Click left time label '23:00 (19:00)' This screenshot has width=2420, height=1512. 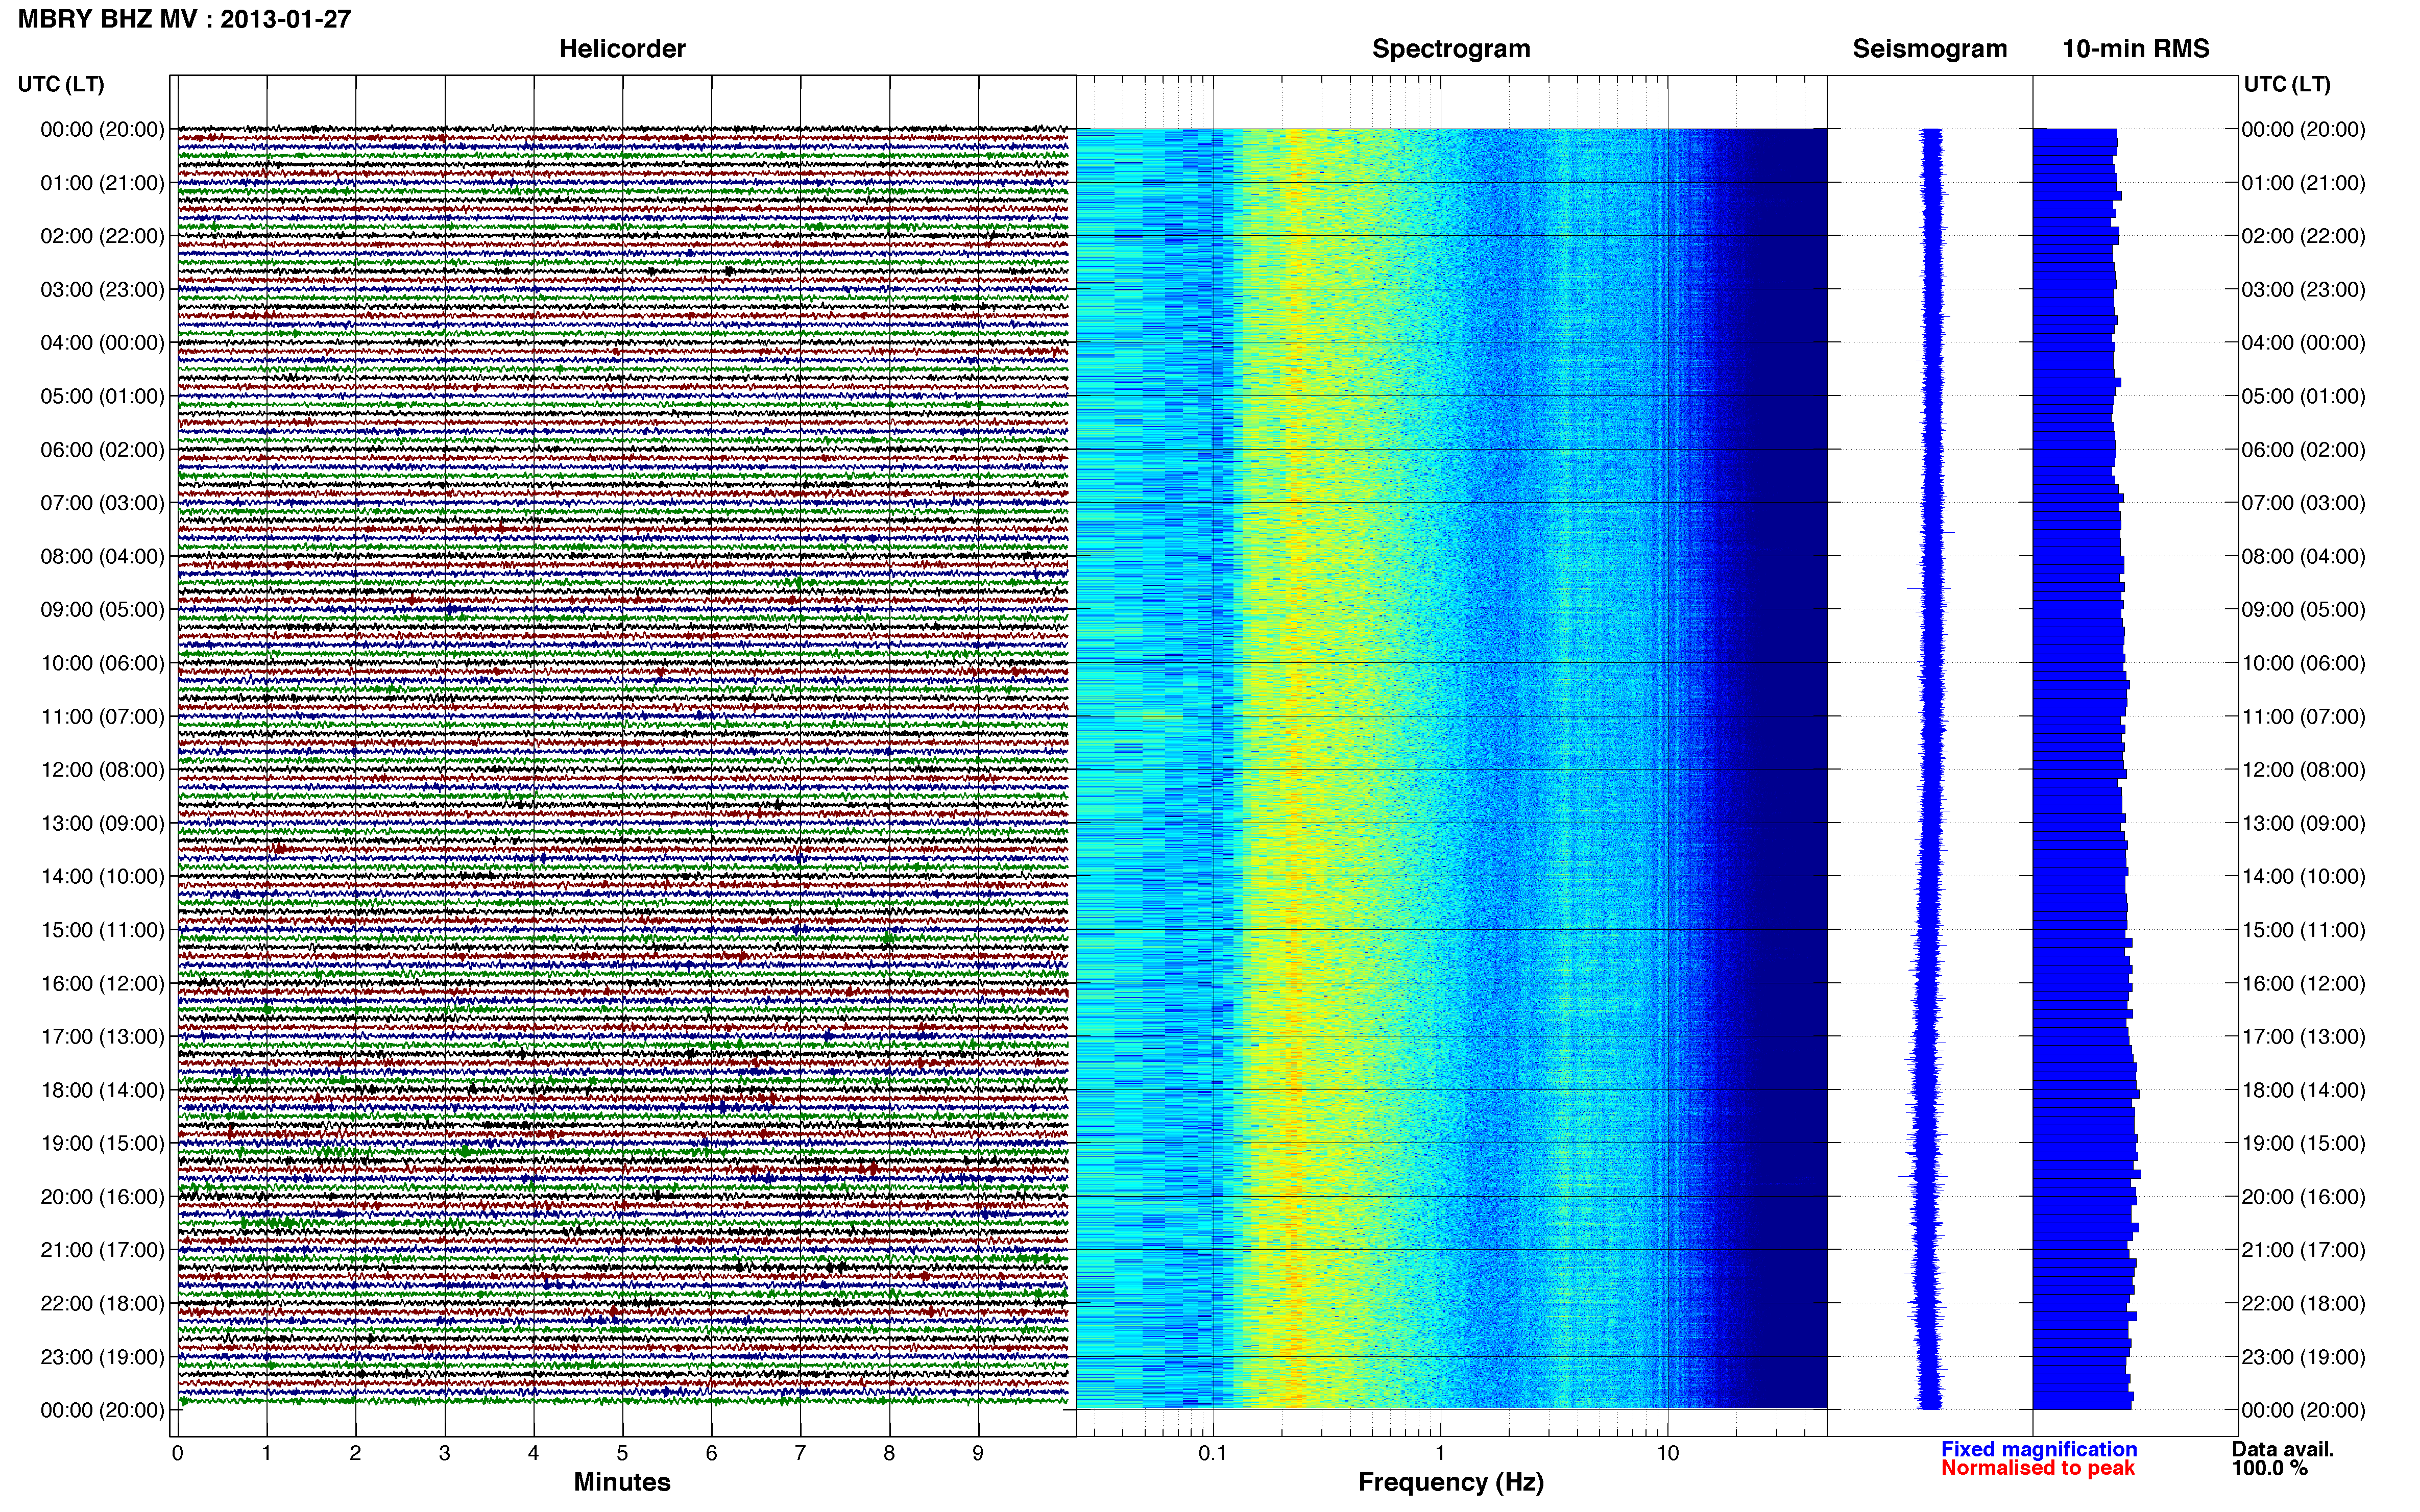coord(102,1357)
